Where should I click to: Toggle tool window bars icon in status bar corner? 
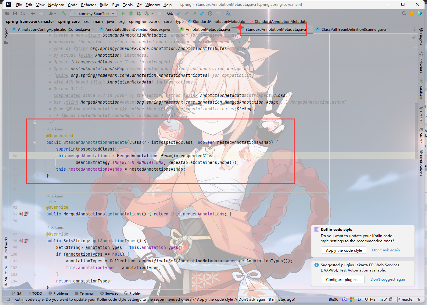pos(8,300)
